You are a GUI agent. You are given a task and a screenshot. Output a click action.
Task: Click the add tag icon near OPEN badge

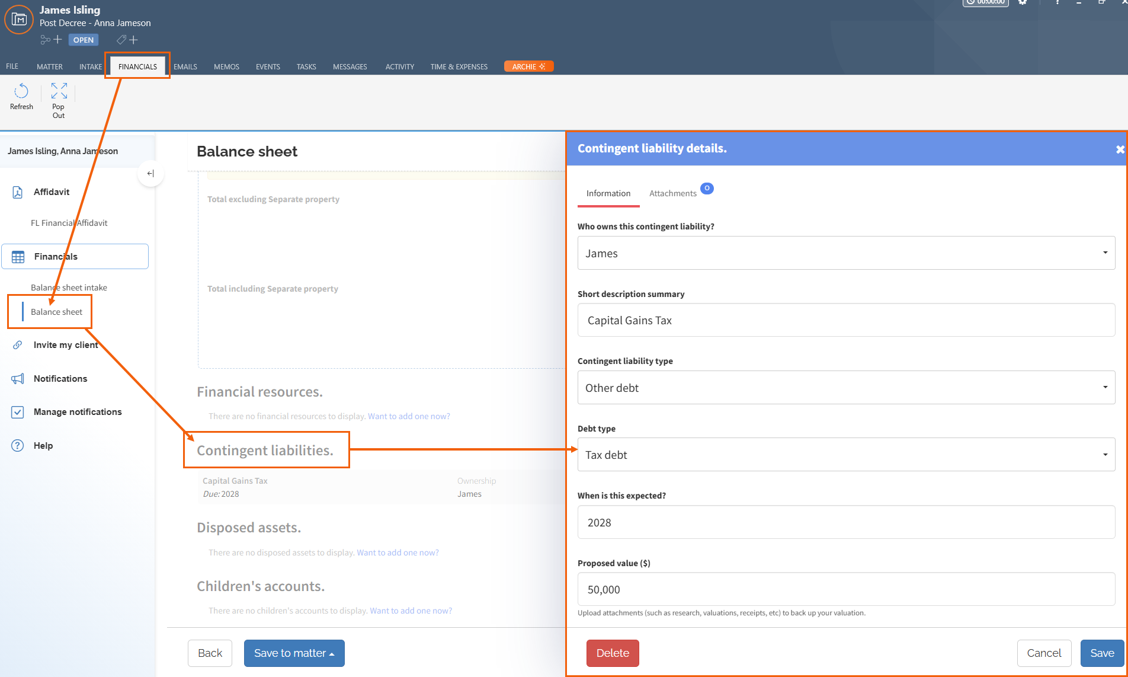tap(127, 40)
